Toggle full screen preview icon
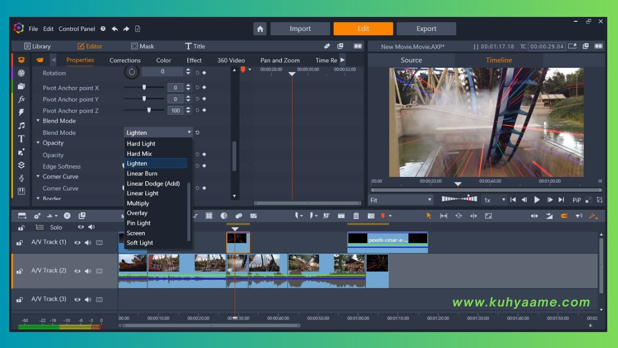 [589, 200]
